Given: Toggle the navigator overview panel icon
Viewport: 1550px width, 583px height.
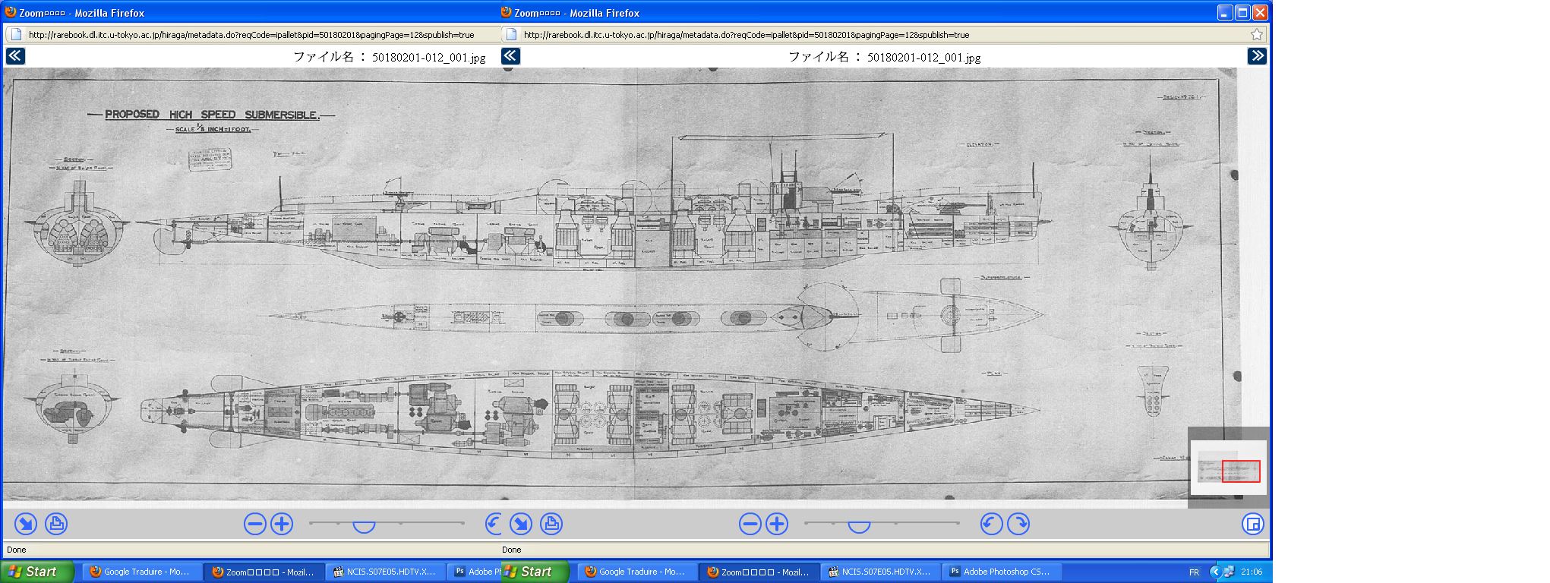Looking at the screenshot, I should point(1253,524).
